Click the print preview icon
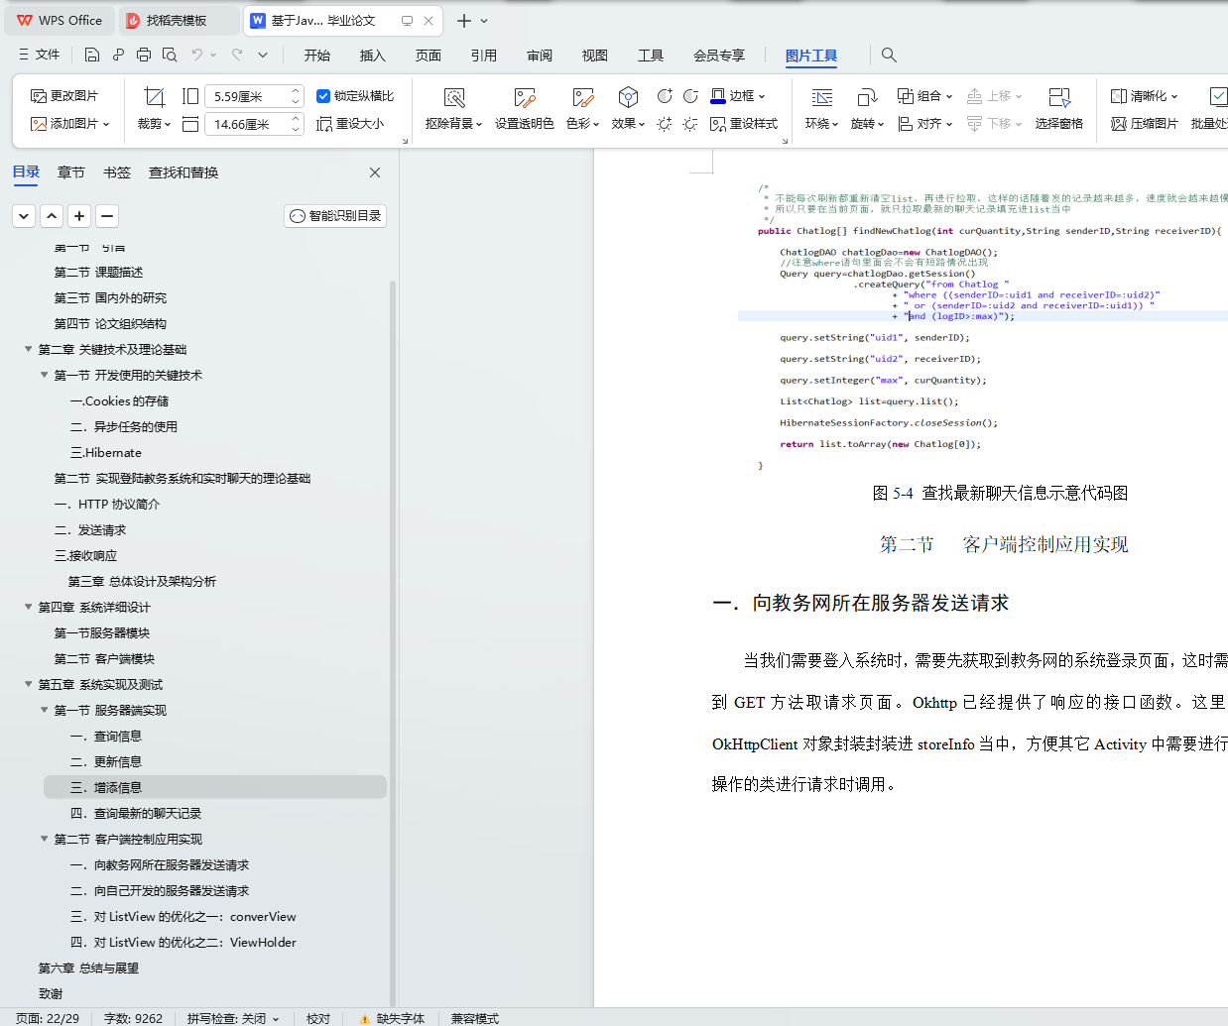Screen dimensions: 1228x1026 (x=170, y=55)
